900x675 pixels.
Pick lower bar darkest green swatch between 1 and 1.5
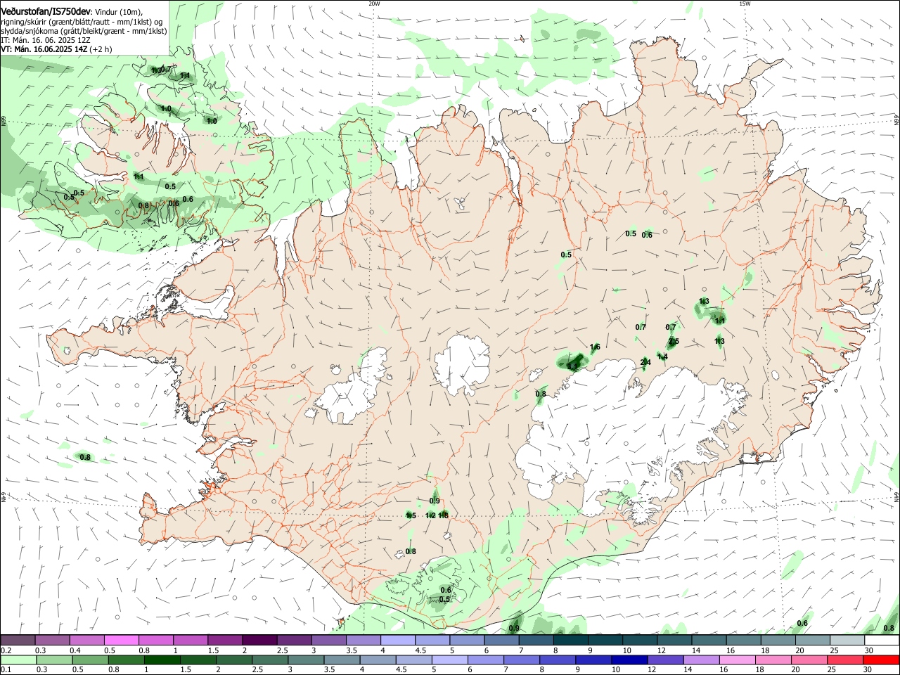pos(162,660)
